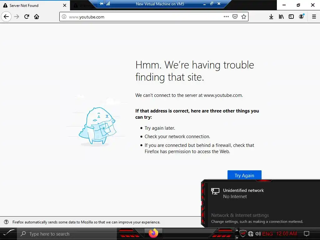Click the tray overflow down arrow
The image size is (320, 240).
(x=237, y=237)
